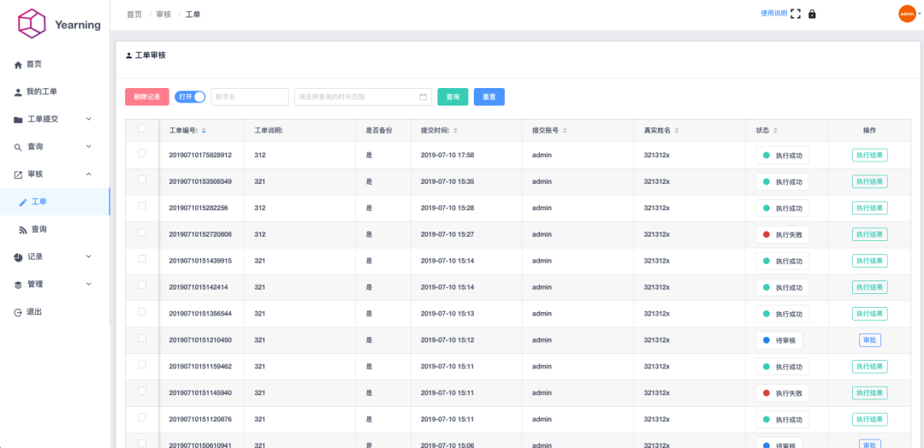
Task: Check the box for order 20190710152720808
Action: [142, 233]
